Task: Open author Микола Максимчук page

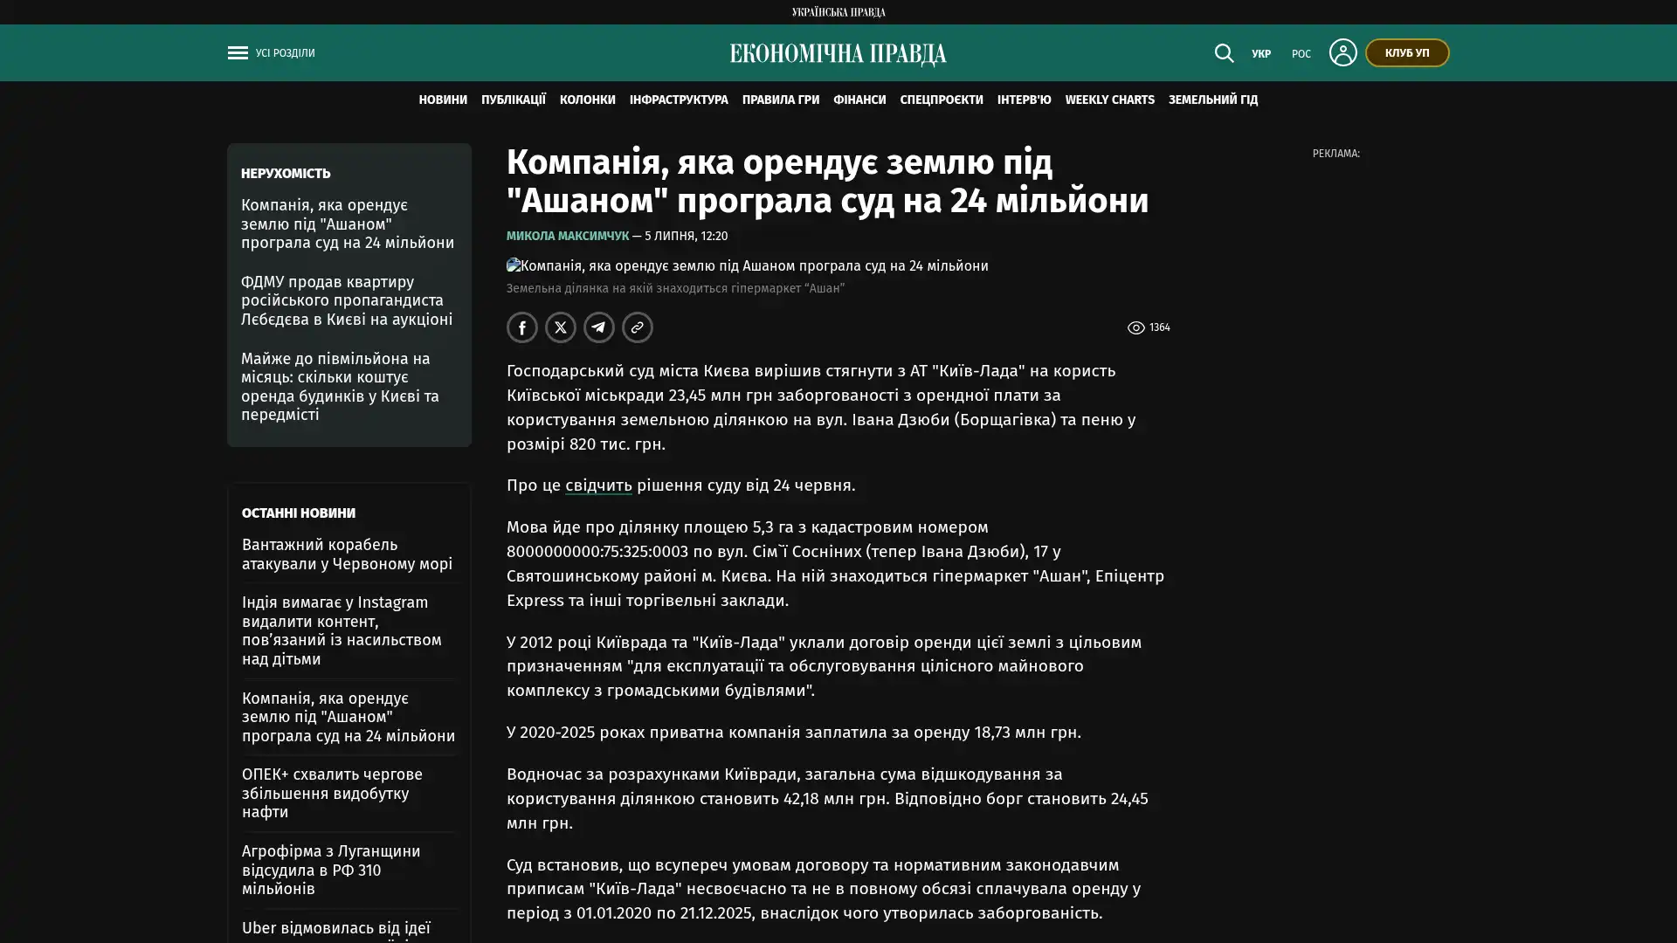Action: (568, 236)
